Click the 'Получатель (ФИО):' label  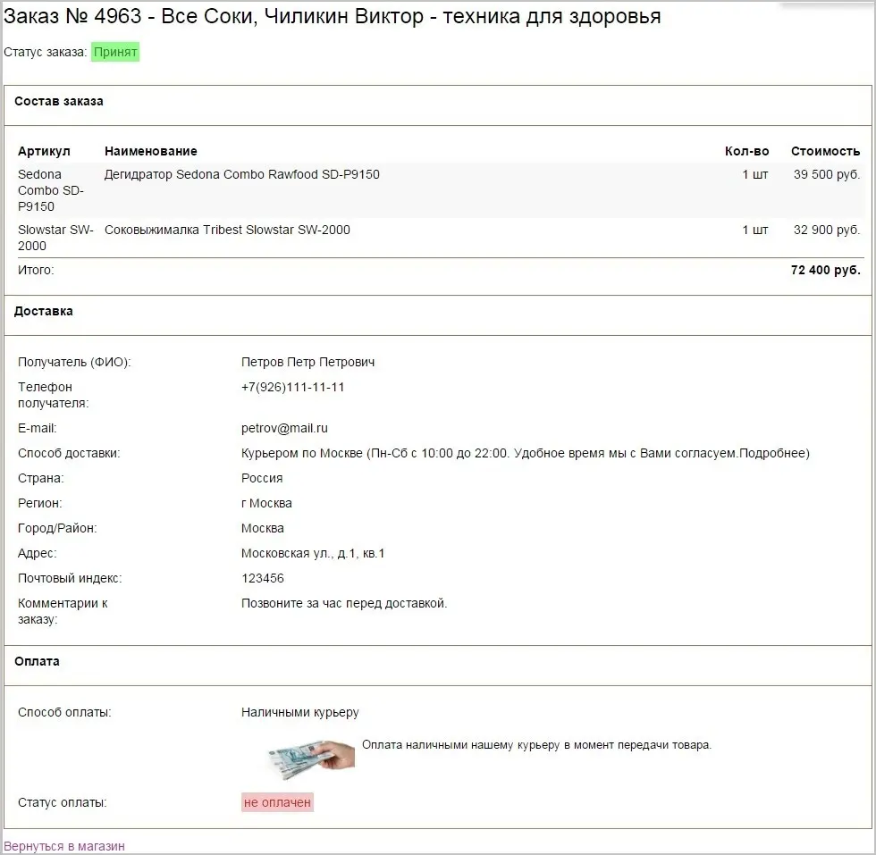coord(74,362)
